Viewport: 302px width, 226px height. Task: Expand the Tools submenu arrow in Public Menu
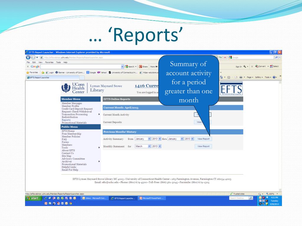[x=99, y=148]
